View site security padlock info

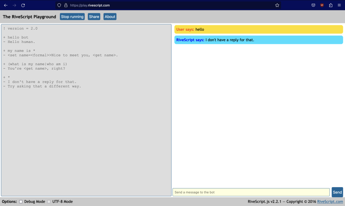[66, 5]
